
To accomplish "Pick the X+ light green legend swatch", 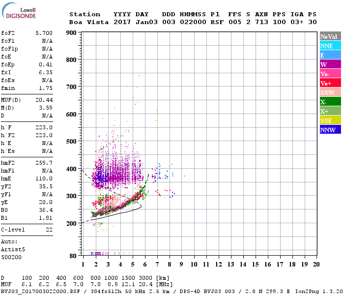I will point(330,111).
